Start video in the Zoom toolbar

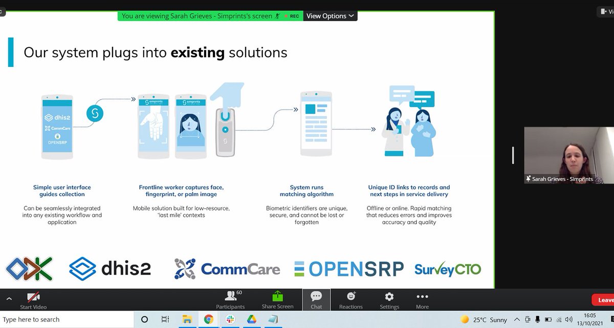(x=33, y=300)
